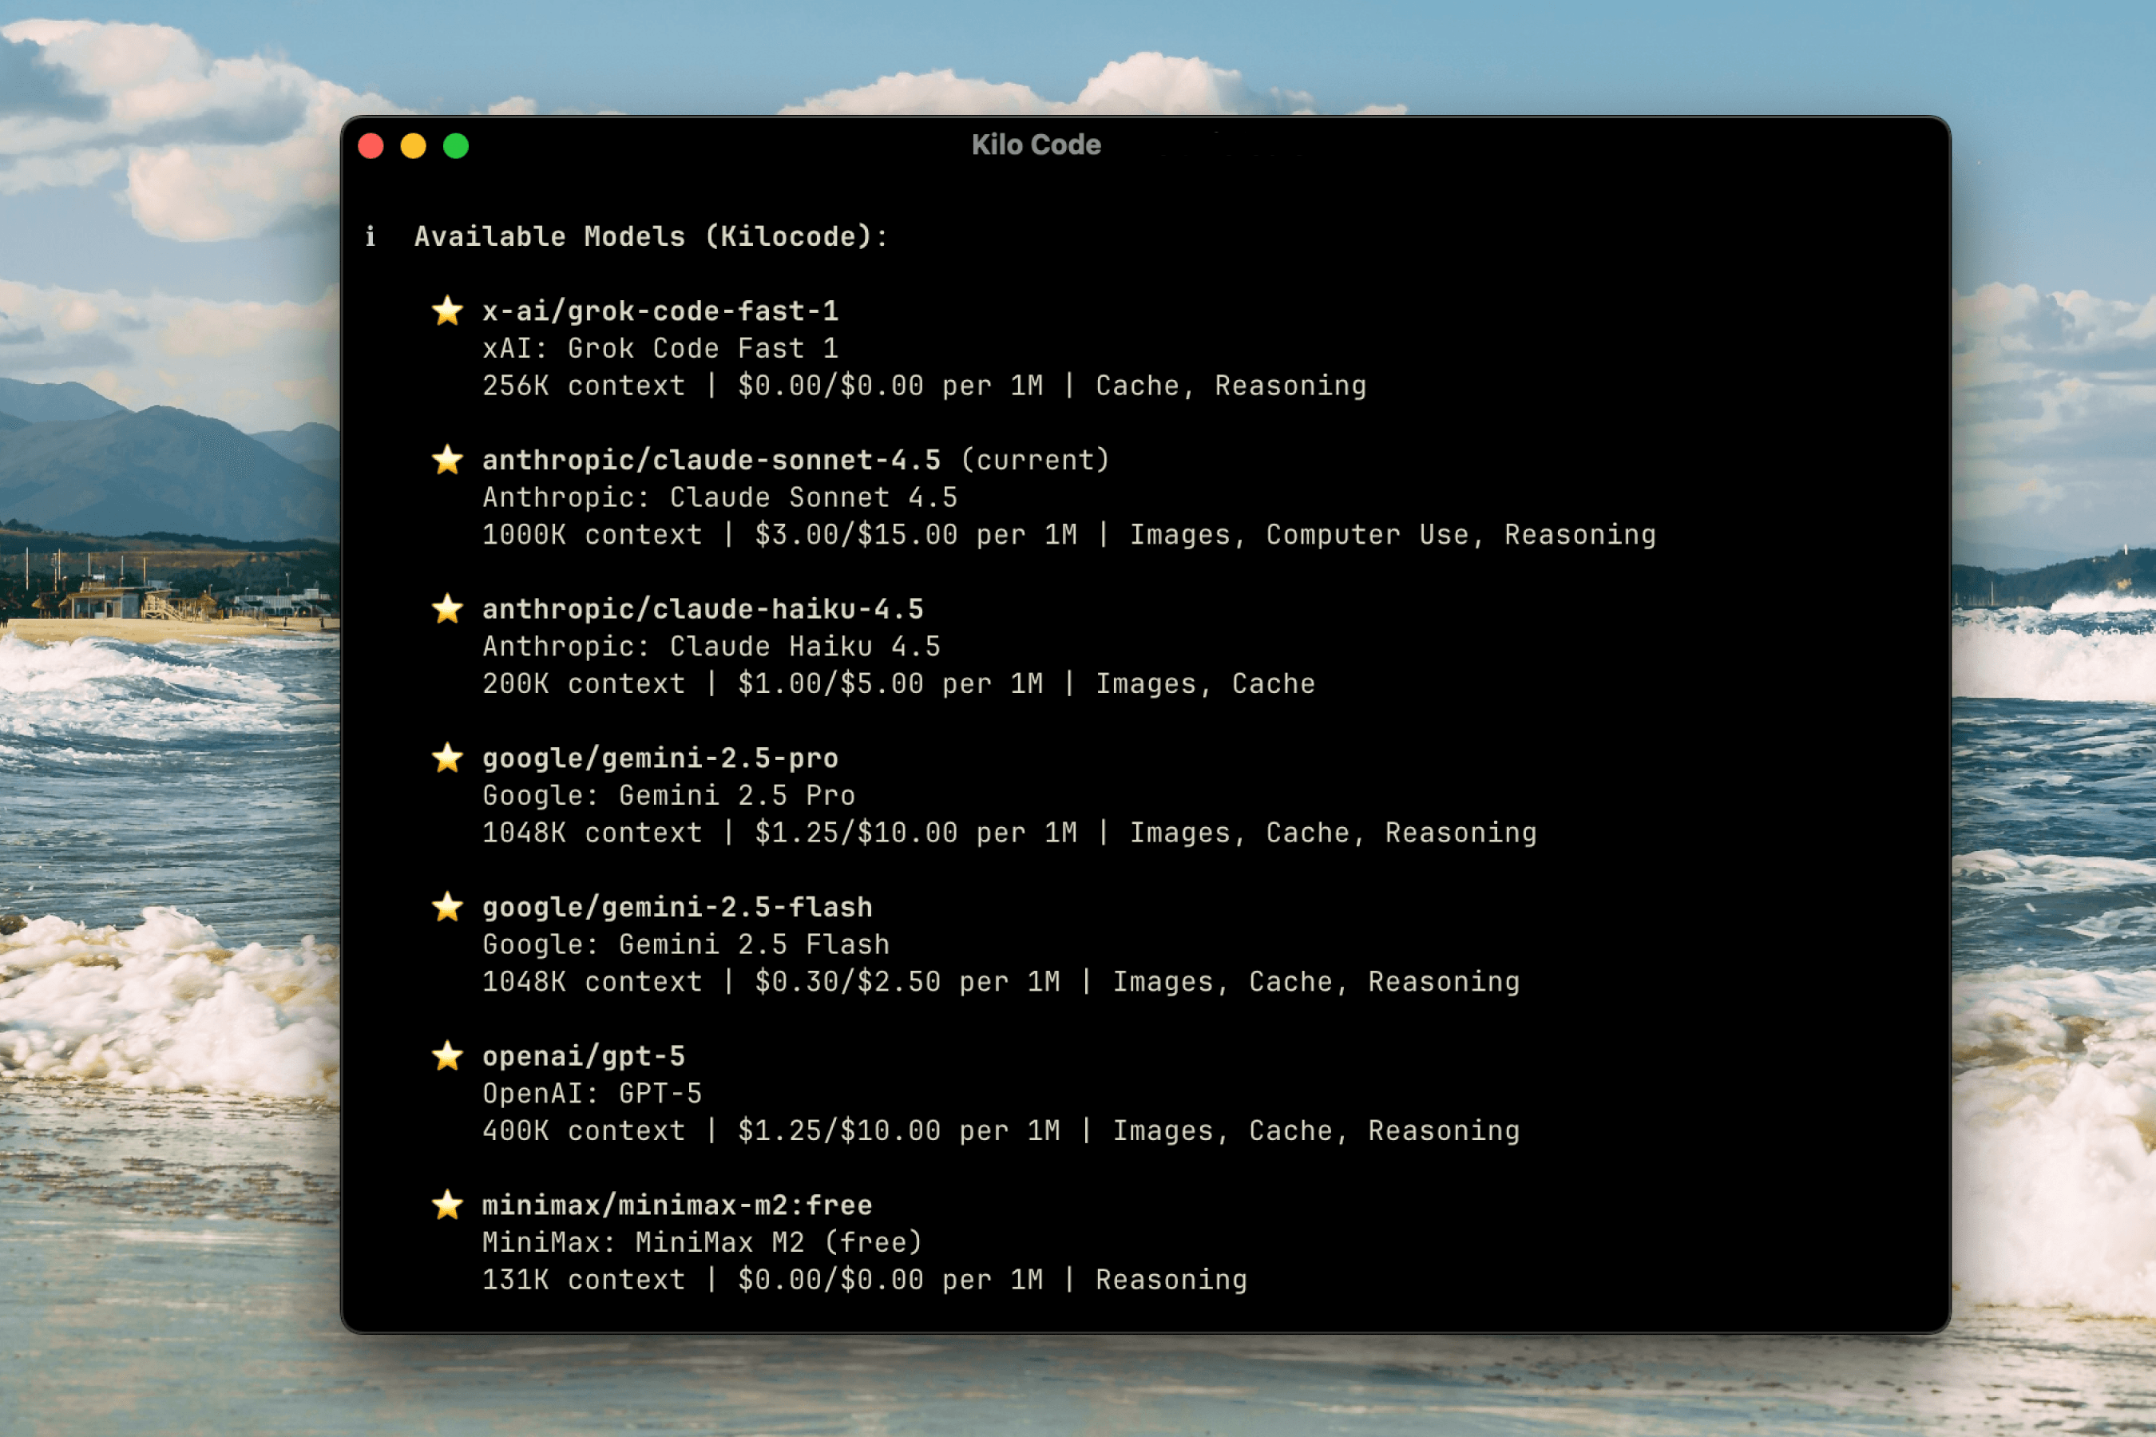Click the star next to anthropic/claude-sonnet-4.5

coord(448,460)
